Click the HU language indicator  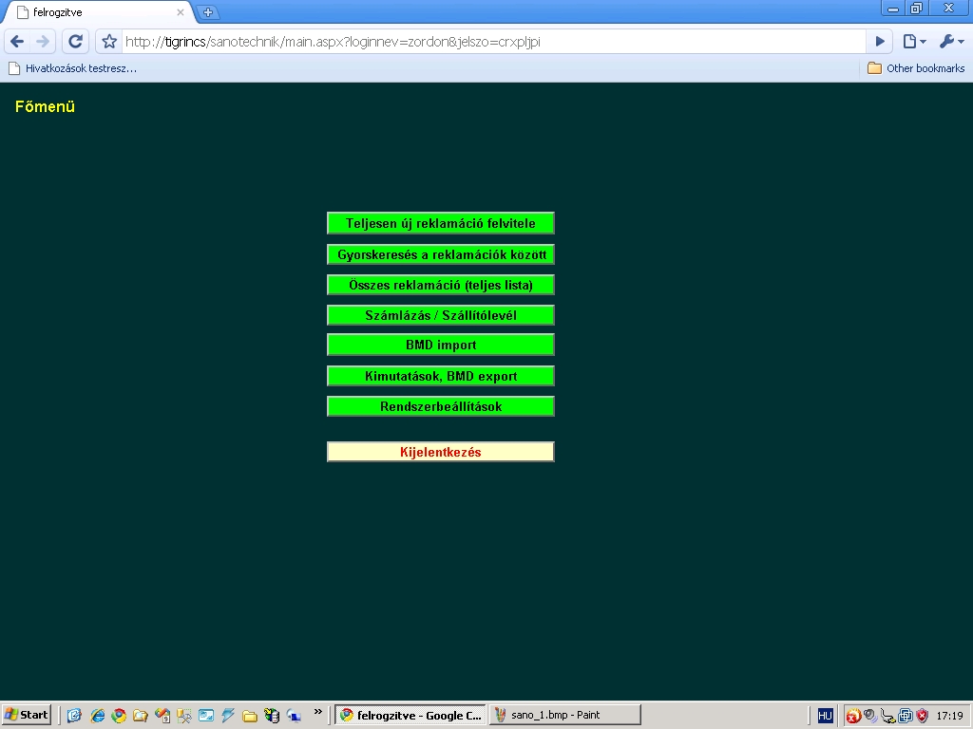pos(825,716)
